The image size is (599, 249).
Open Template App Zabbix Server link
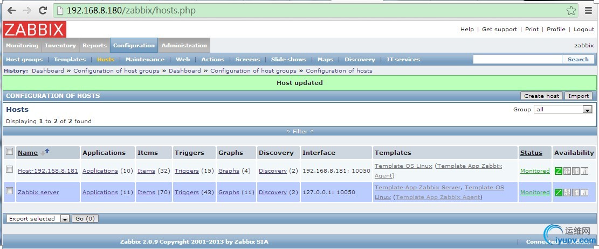(x=418, y=187)
